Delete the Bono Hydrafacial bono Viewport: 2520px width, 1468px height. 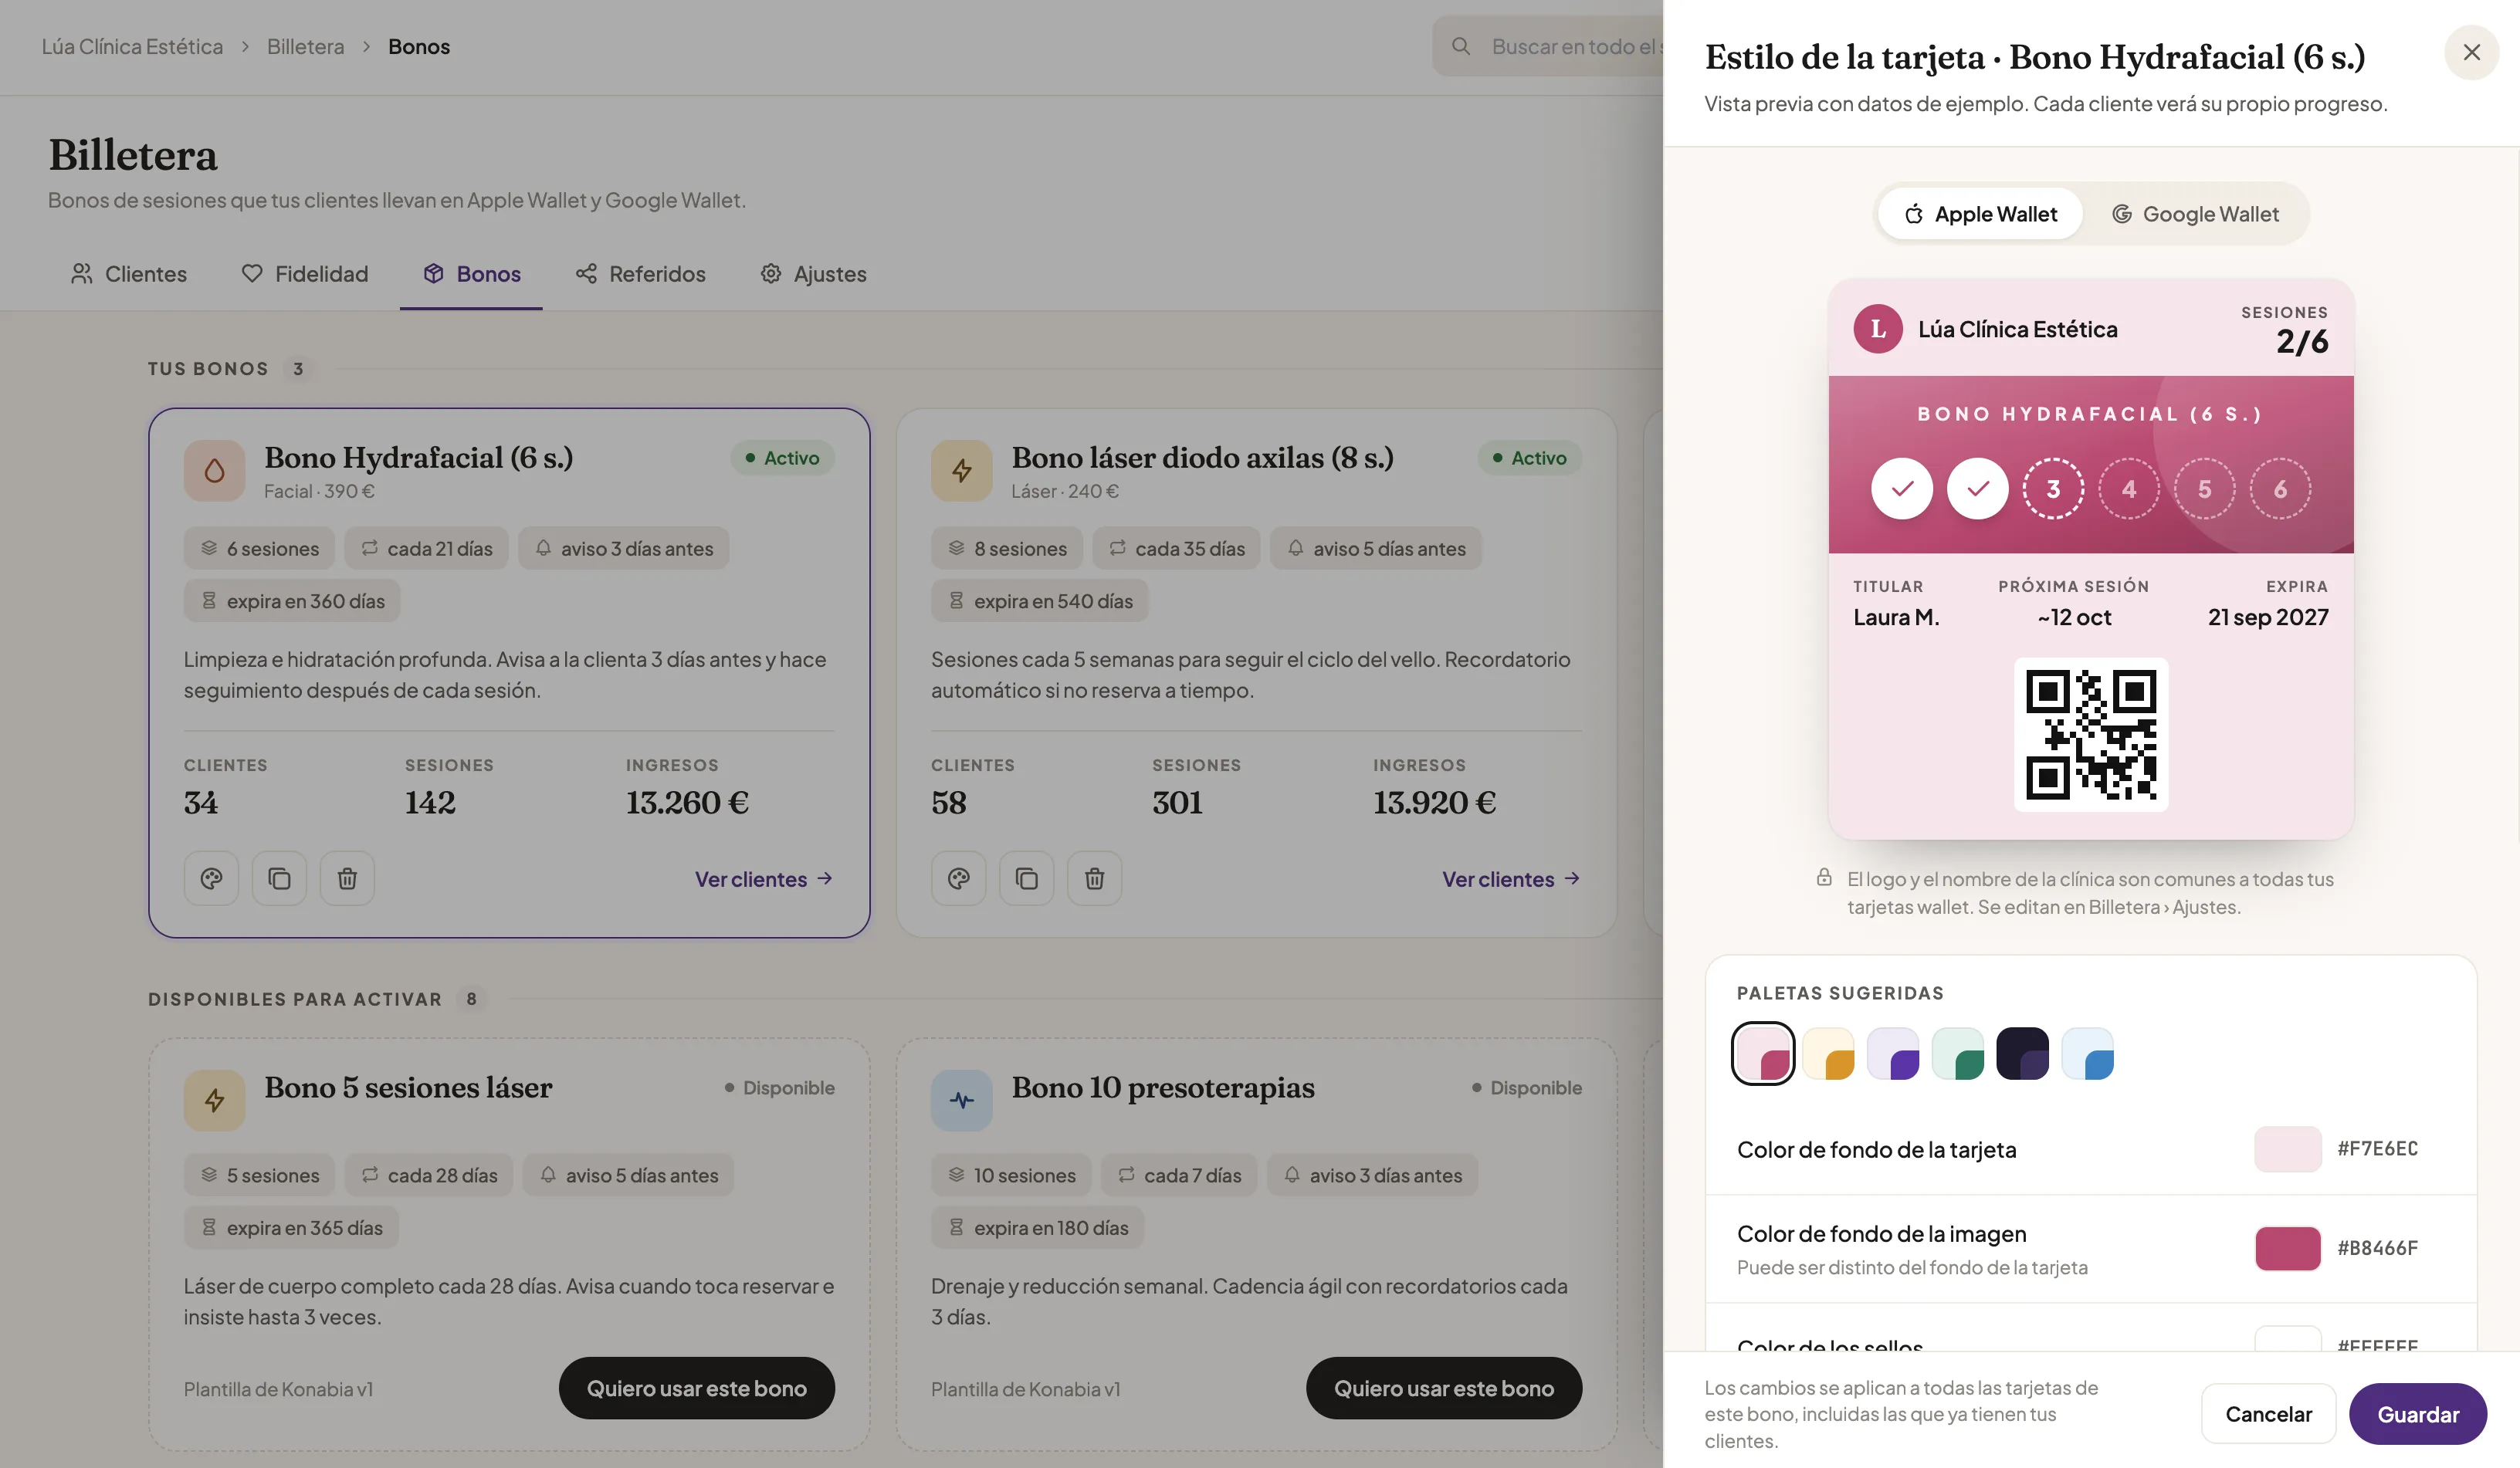[x=347, y=878]
